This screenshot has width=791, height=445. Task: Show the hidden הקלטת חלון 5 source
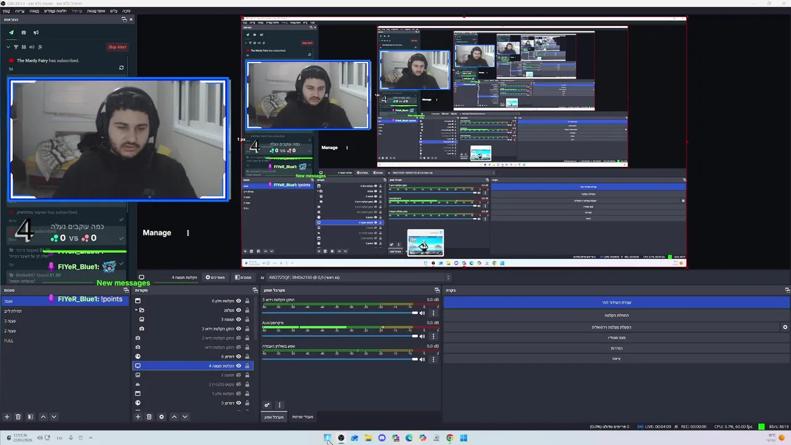click(x=239, y=394)
